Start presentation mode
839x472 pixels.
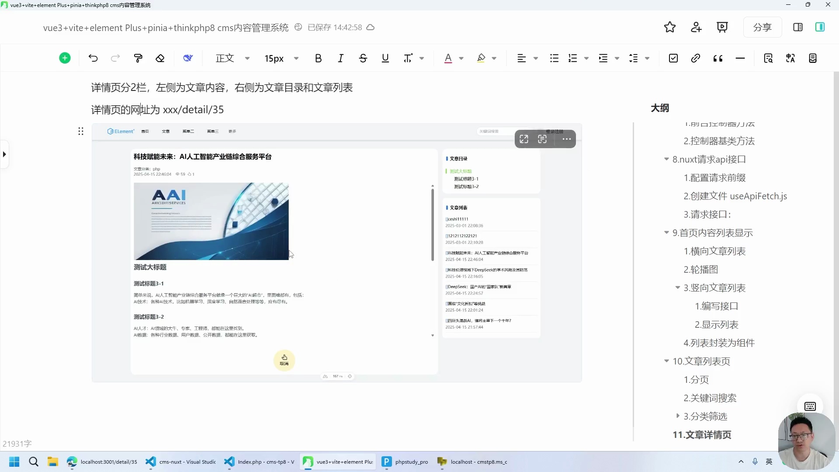[722, 27]
